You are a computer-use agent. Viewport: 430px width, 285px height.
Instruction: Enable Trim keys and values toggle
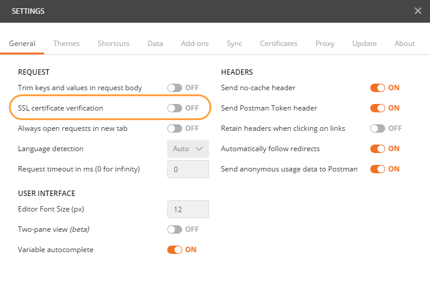pyautogui.click(x=174, y=88)
